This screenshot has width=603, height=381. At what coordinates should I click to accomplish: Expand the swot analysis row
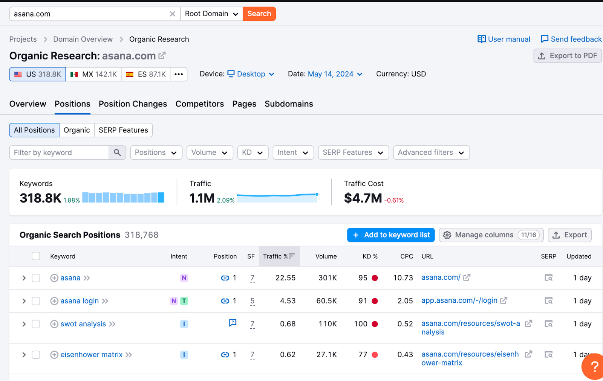pyautogui.click(x=24, y=324)
